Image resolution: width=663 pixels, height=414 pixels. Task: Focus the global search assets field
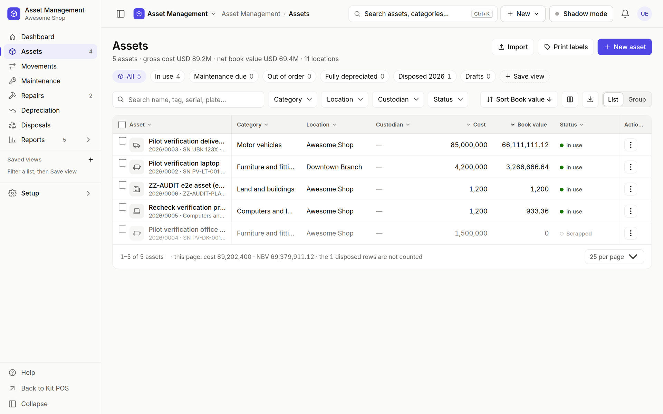(x=423, y=14)
